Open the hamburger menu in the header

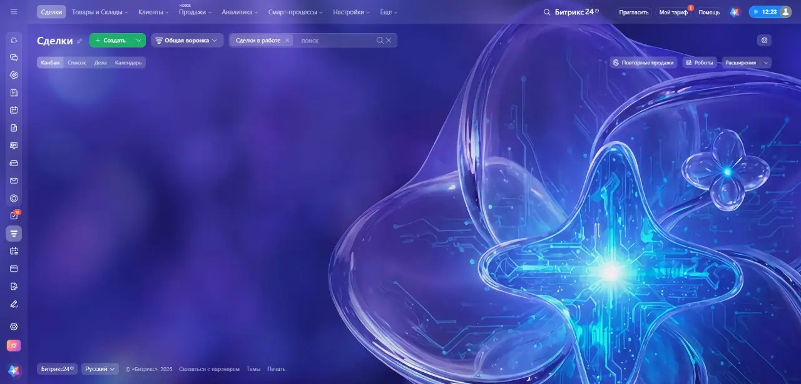(14, 12)
